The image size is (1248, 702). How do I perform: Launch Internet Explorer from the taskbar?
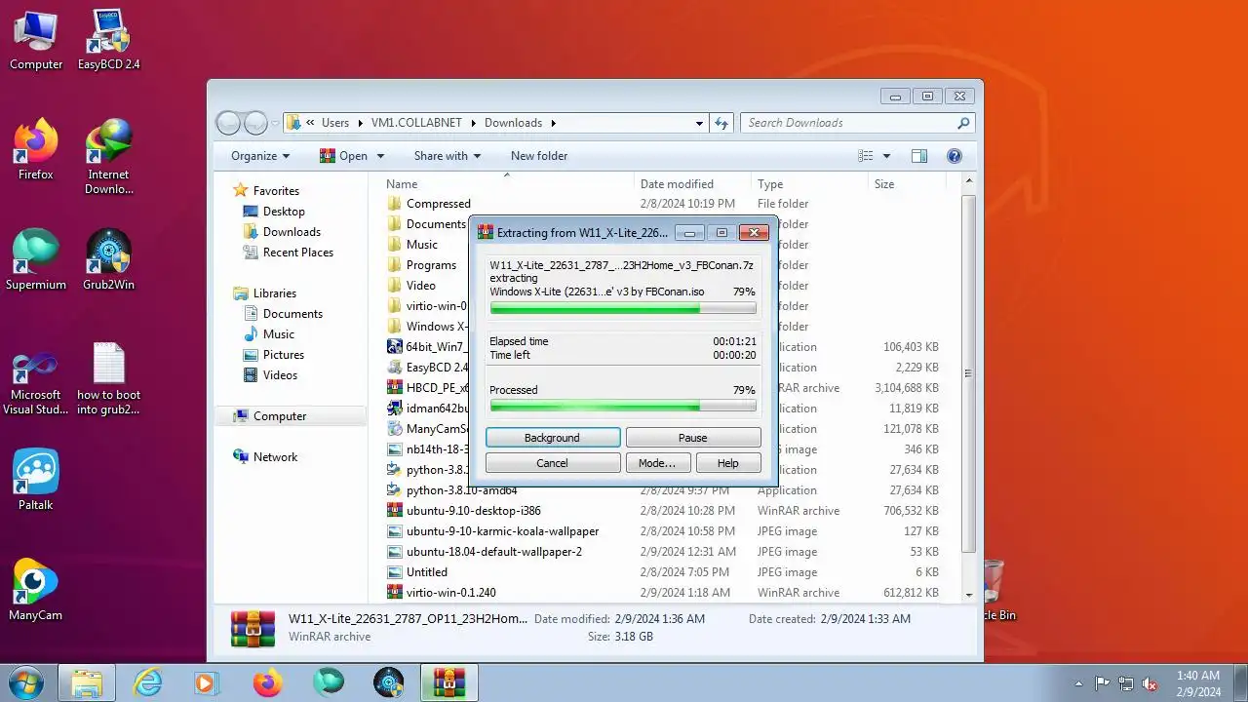(x=147, y=682)
